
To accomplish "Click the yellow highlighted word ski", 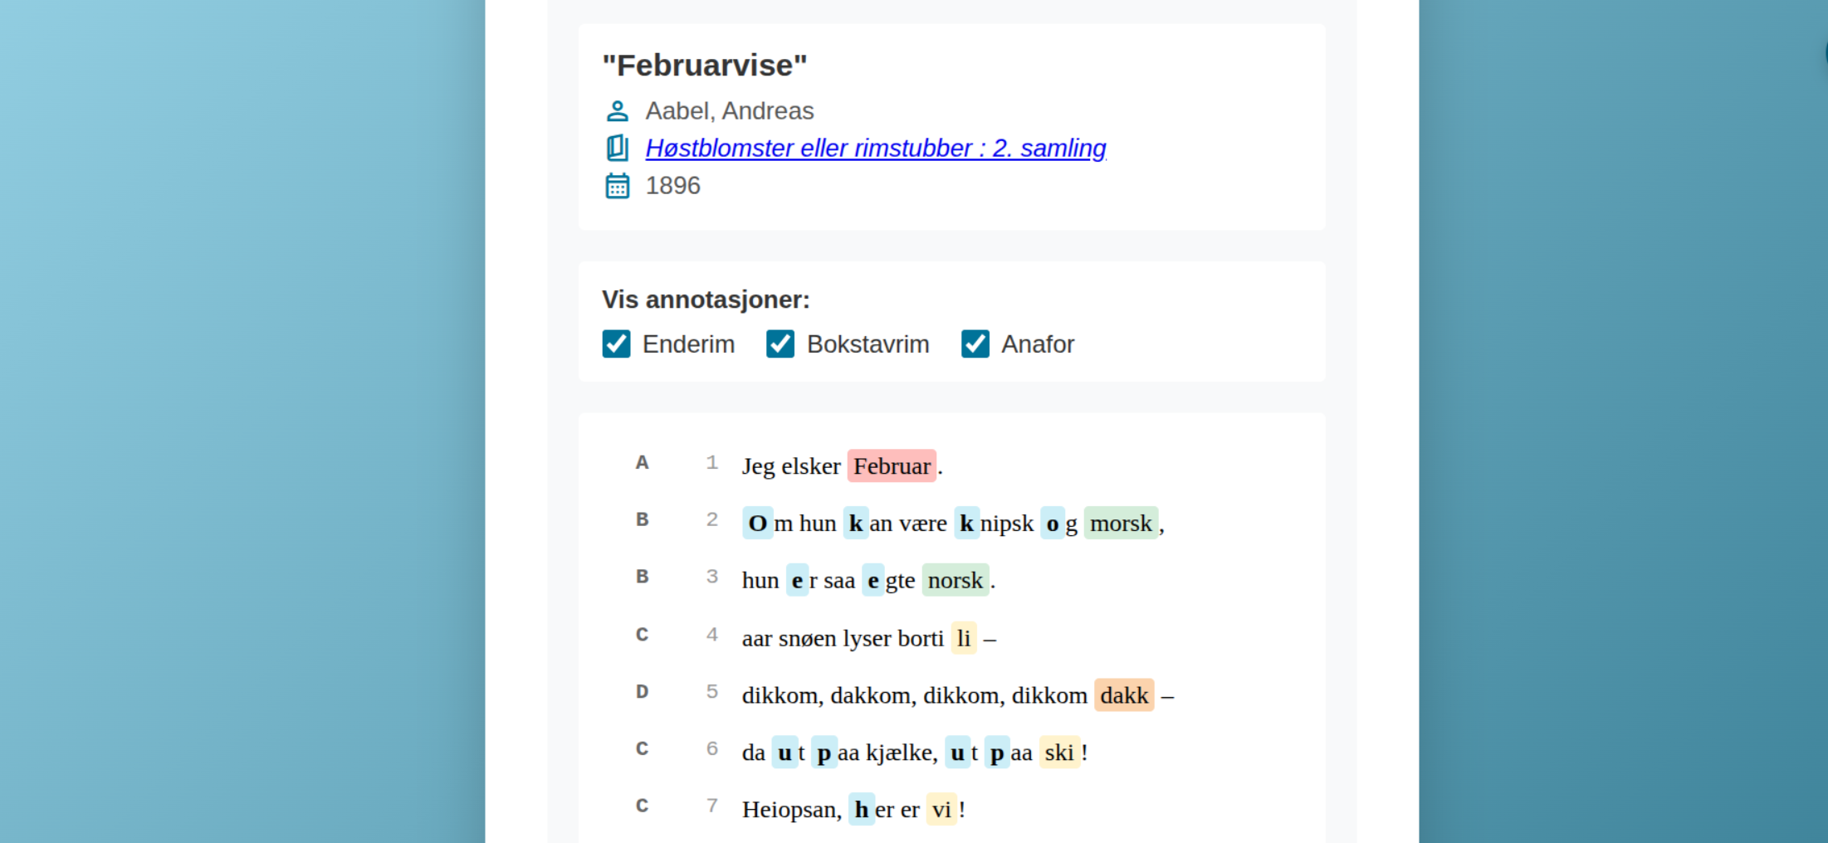I will pos(1058,753).
